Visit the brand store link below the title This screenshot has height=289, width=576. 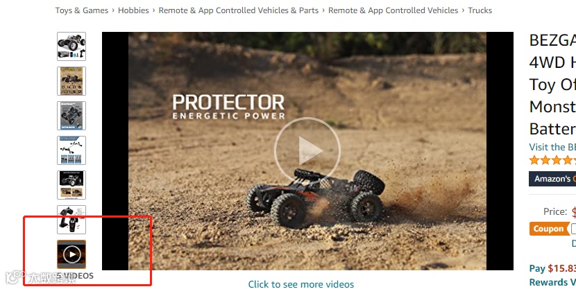tap(552, 147)
